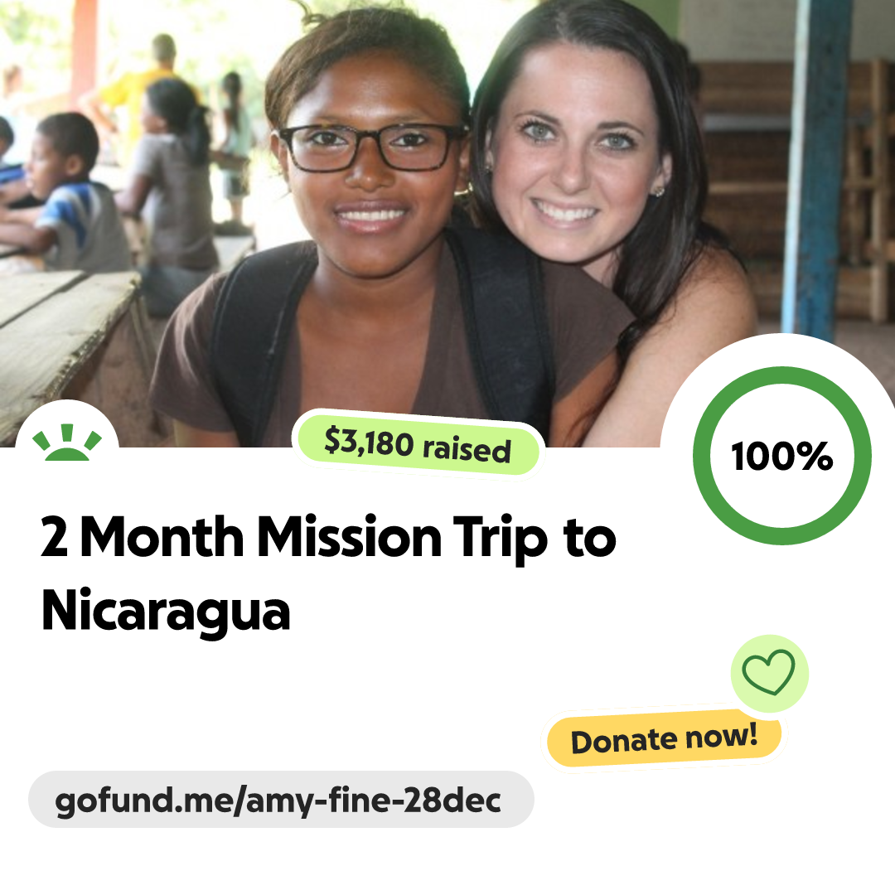Click the green GoFundMe sunburst logo
This screenshot has width=895, height=895.
(67, 443)
